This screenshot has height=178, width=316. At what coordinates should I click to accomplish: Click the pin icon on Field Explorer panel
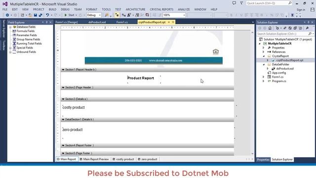tap(47, 22)
